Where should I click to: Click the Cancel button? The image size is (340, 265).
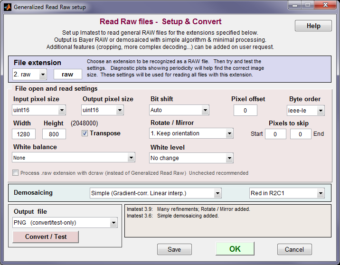click(x=294, y=249)
